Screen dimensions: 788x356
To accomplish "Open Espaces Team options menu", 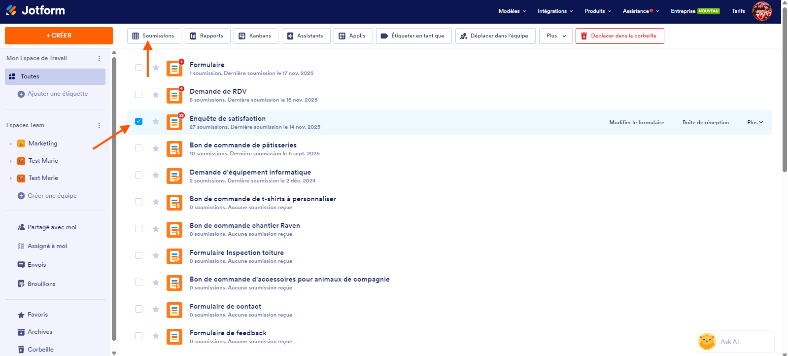I will coord(99,125).
